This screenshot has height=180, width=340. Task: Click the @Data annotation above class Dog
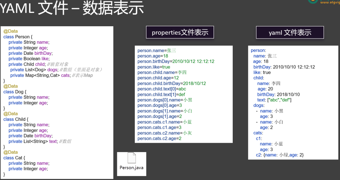pos(11,86)
